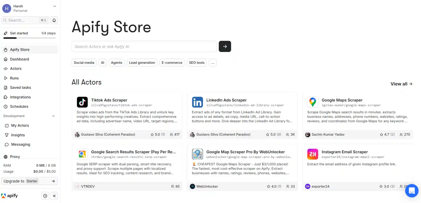Click the Upgrade to Starter button
Image resolution: width=421 pixels, height=203 pixels.
(29, 181)
